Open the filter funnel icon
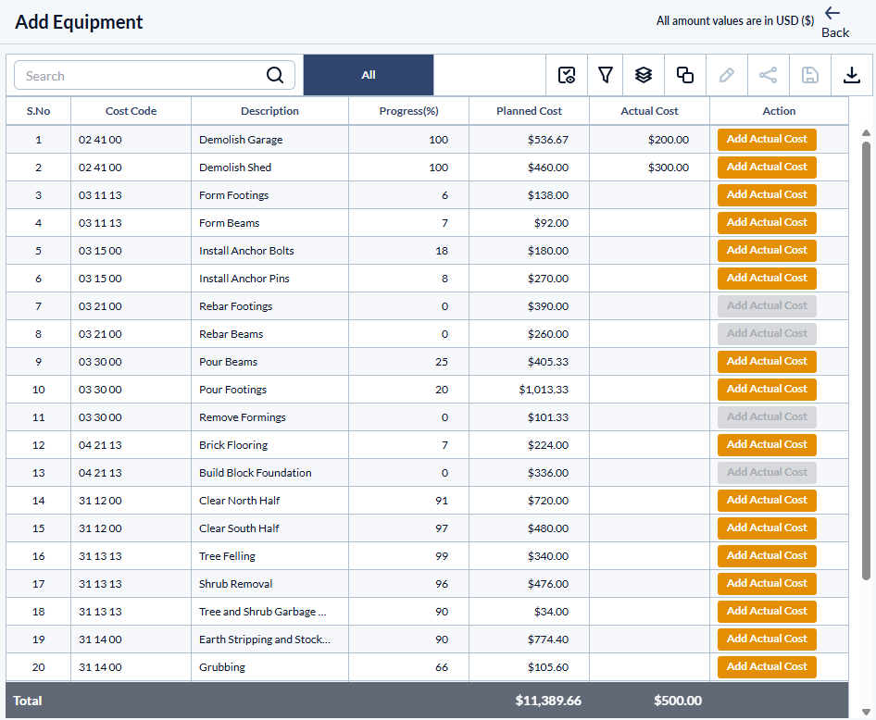Image resolution: width=876 pixels, height=720 pixels. [x=606, y=75]
